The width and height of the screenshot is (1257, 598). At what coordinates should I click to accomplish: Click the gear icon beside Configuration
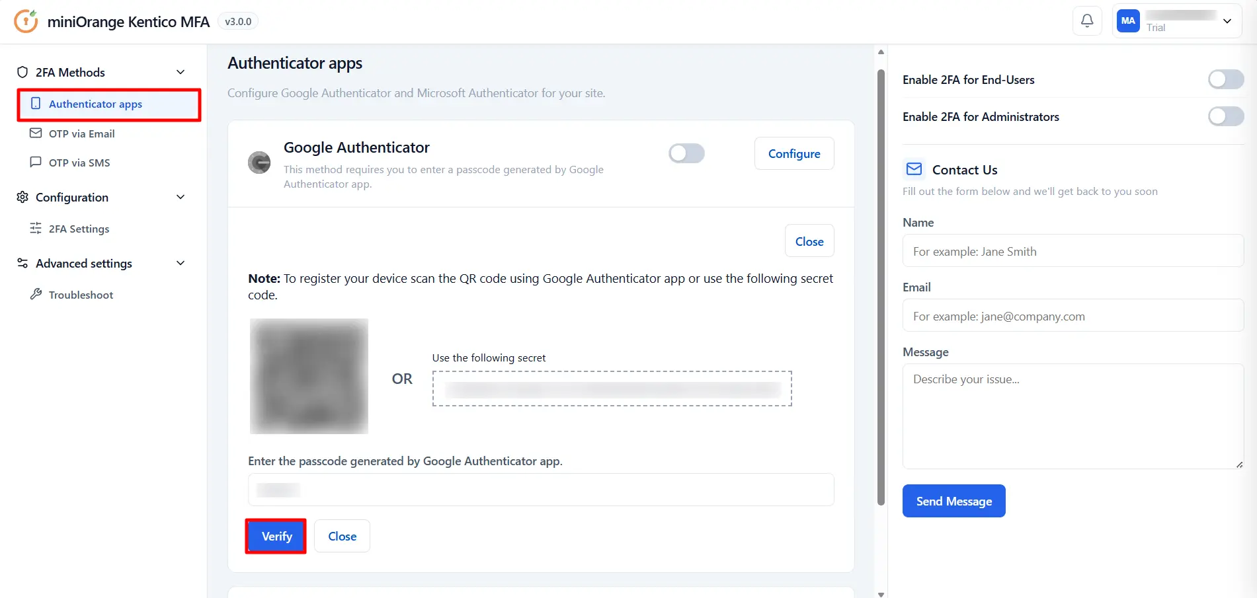point(22,197)
